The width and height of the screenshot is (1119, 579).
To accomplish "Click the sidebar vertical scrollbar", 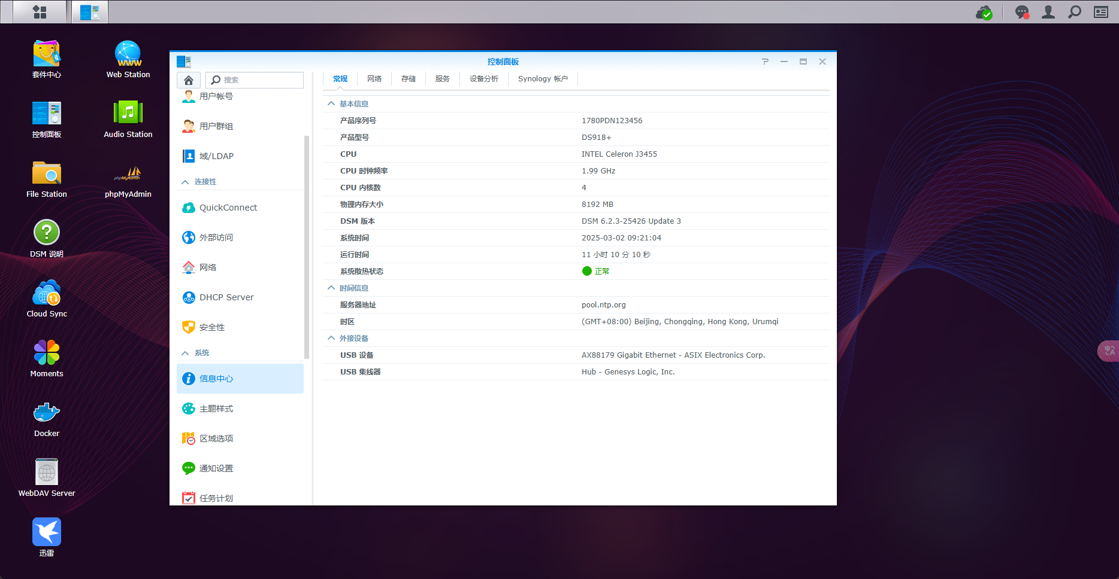I will pyautogui.click(x=307, y=247).
